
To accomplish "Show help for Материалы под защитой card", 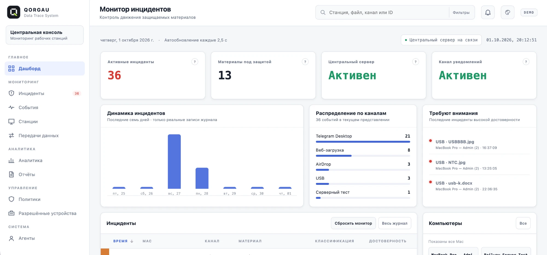I will 305,62.
